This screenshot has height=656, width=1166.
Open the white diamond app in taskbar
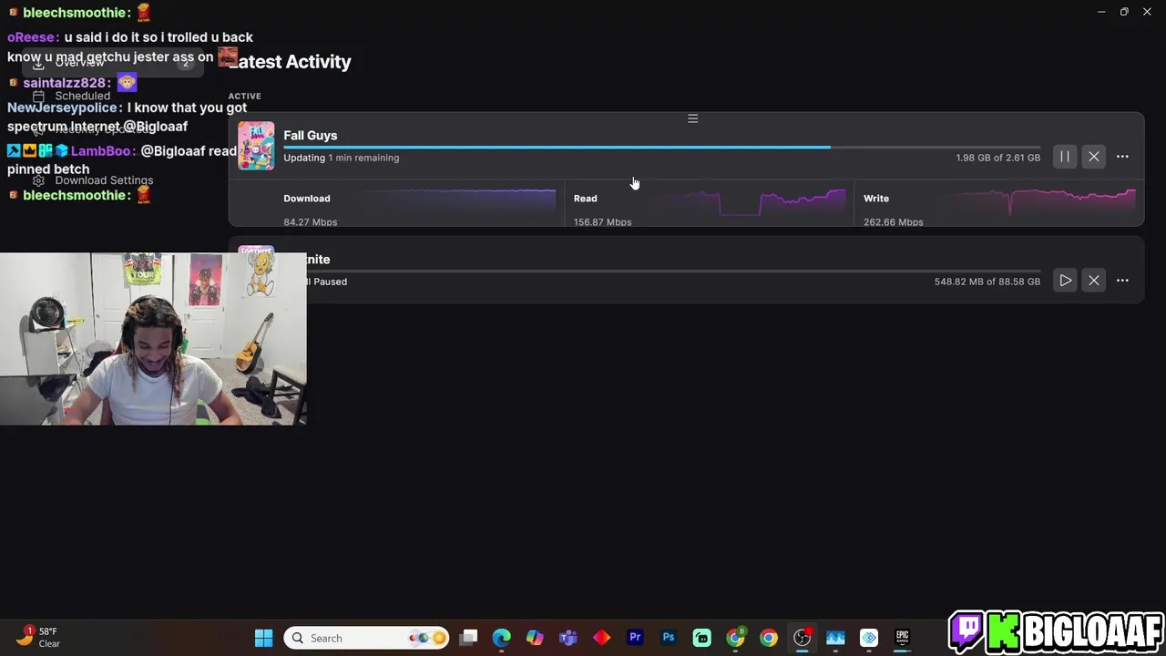[869, 638]
